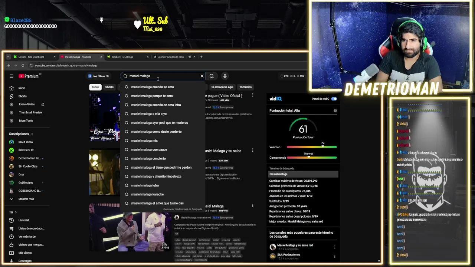Choose suggestion masiel malaga que pague
Viewport: 475px width, 267px height.
pos(163,149)
